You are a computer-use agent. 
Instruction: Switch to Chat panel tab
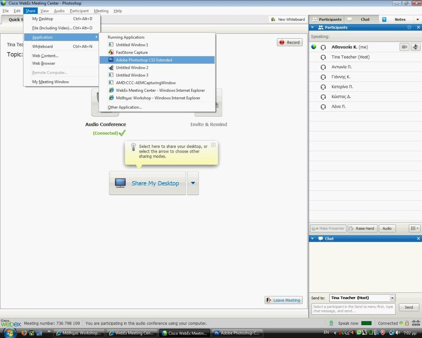(x=362, y=20)
